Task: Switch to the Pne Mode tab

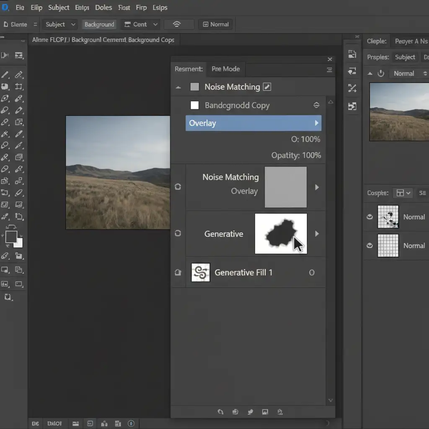Action: point(225,69)
